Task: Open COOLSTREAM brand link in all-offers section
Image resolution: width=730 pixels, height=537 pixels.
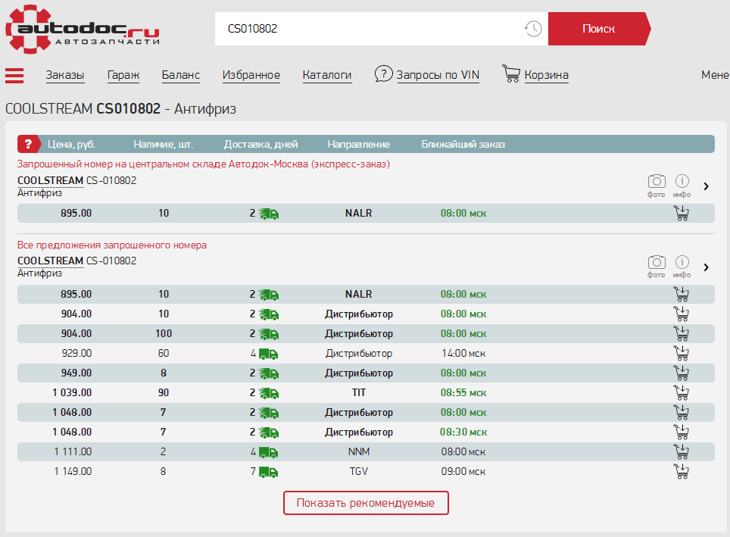Action: pos(50,261)
